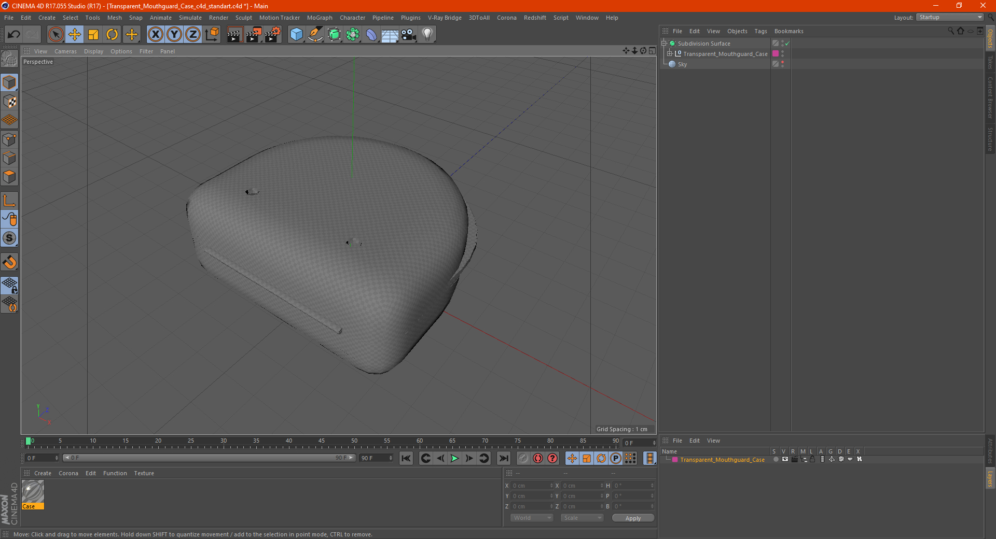
Task: Toggle layer visibility in the layer manager
Action: (x=785, y=459)
